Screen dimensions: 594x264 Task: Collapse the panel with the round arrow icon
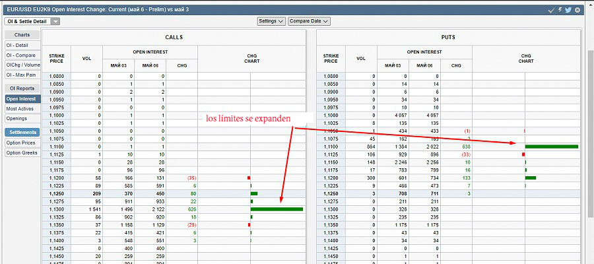[577, 10]
